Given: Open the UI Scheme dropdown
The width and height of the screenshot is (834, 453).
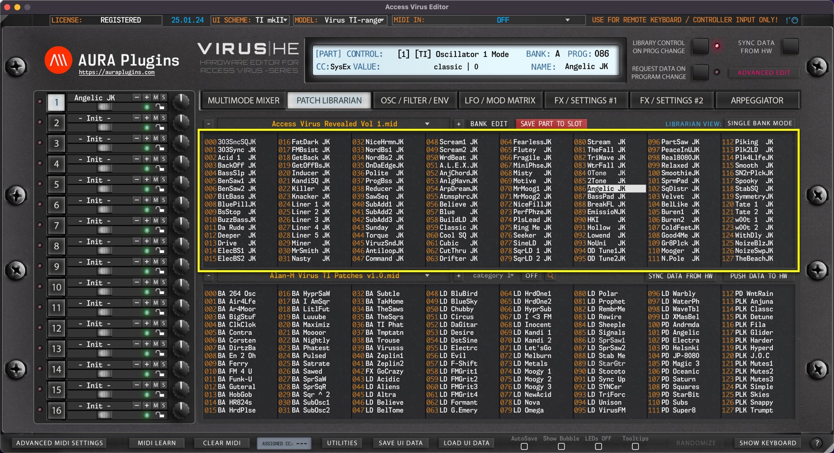Looking at the screenshot, I should tap(285, 20).
